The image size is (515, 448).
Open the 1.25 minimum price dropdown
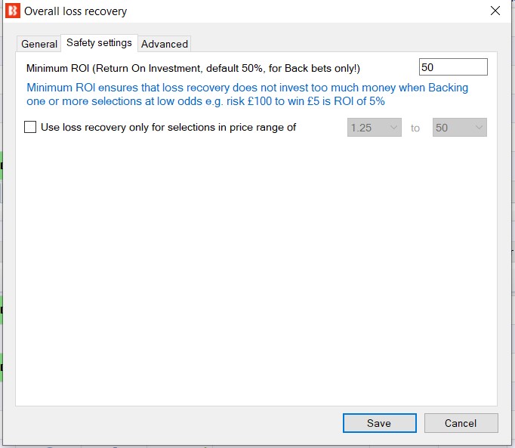coord(374,128)
